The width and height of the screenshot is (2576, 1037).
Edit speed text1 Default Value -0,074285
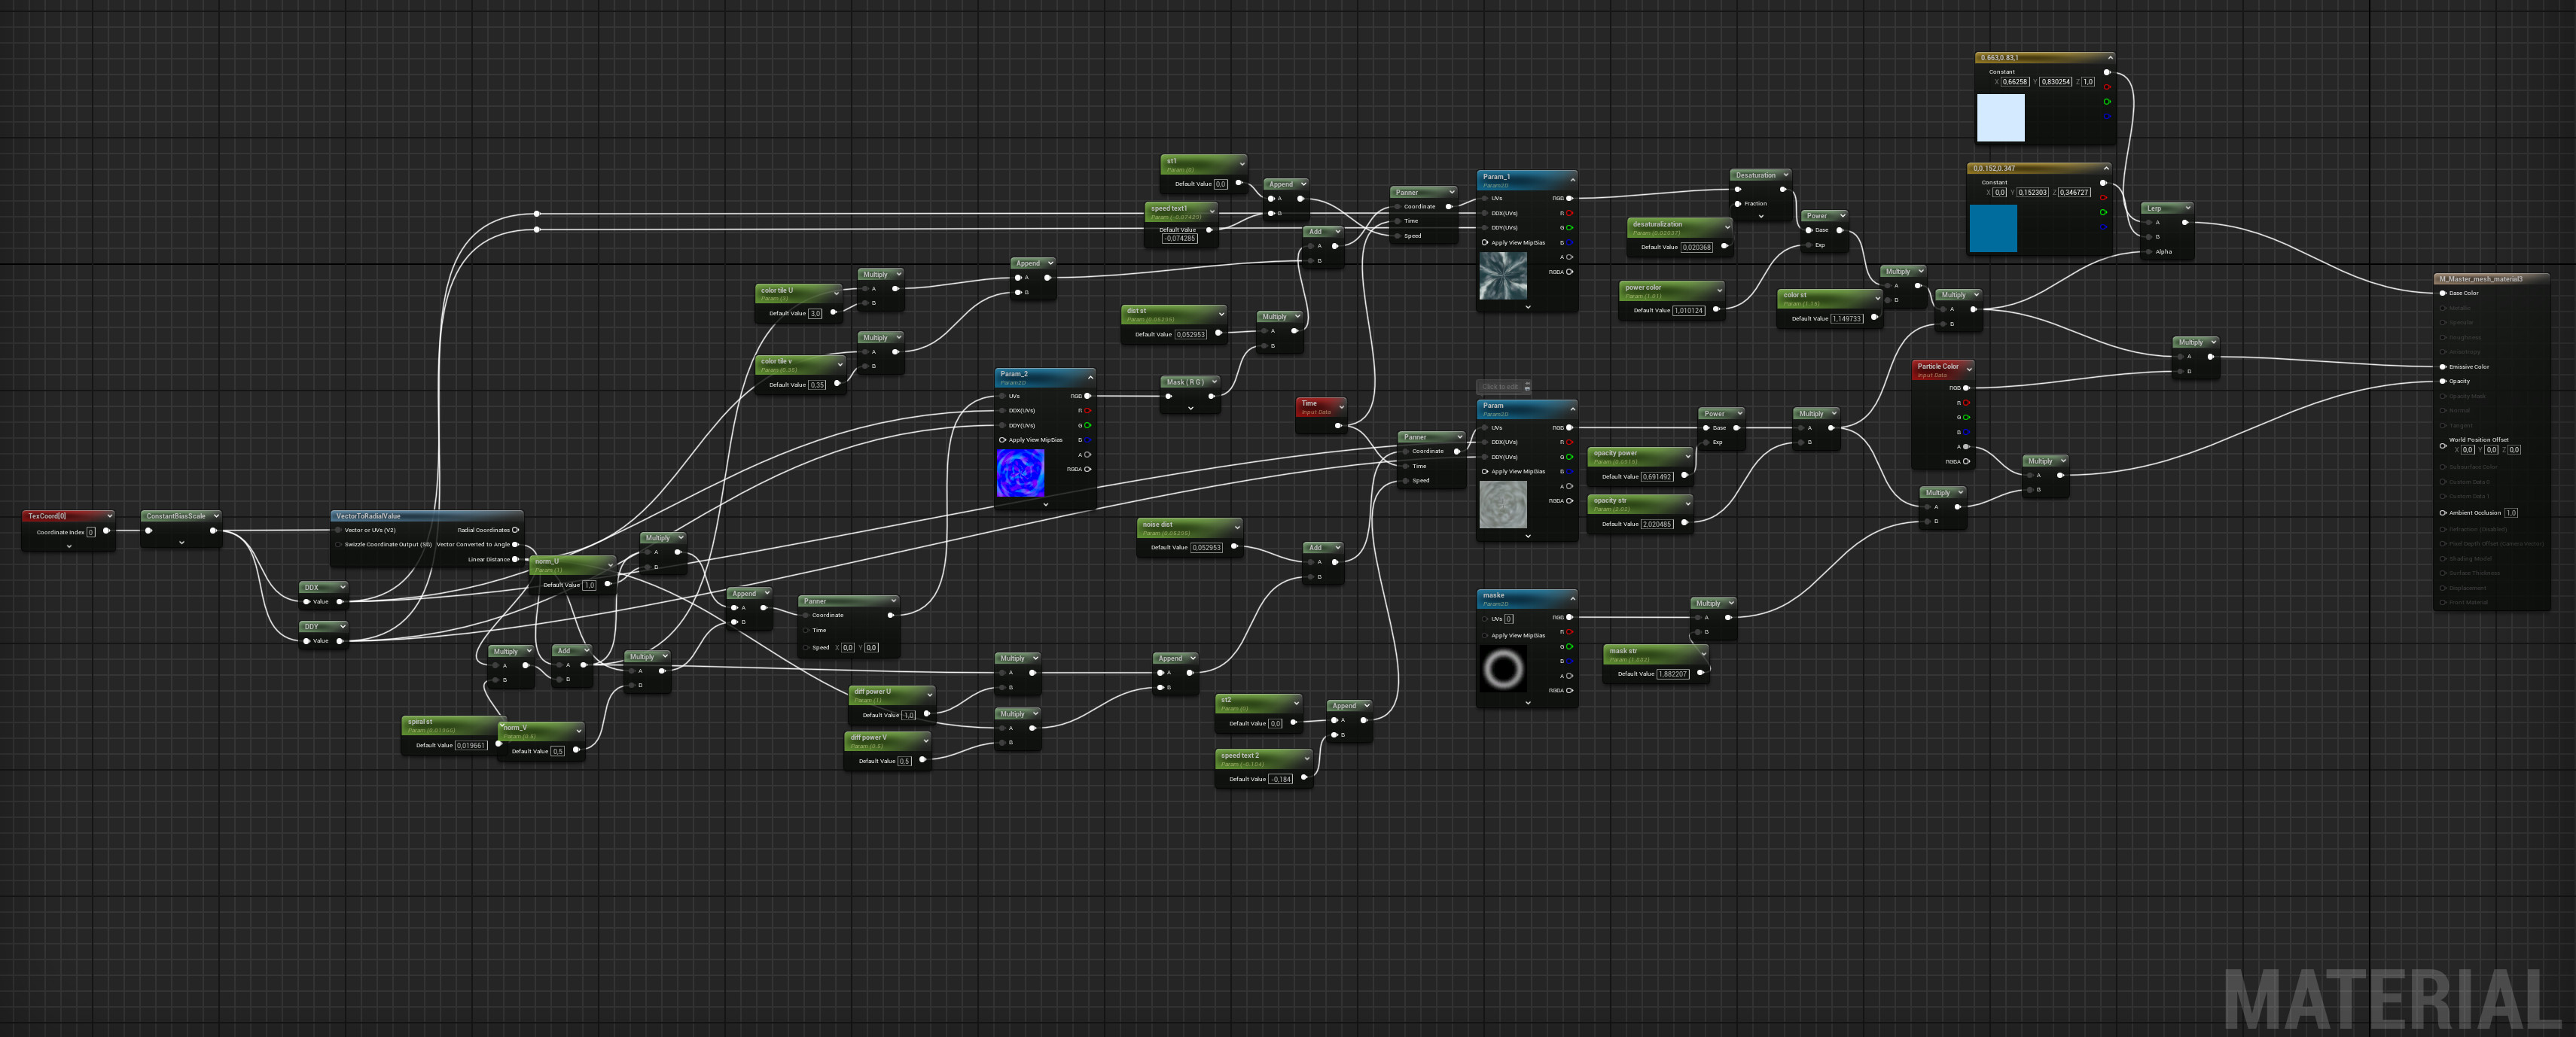(x=1179, y=239)
